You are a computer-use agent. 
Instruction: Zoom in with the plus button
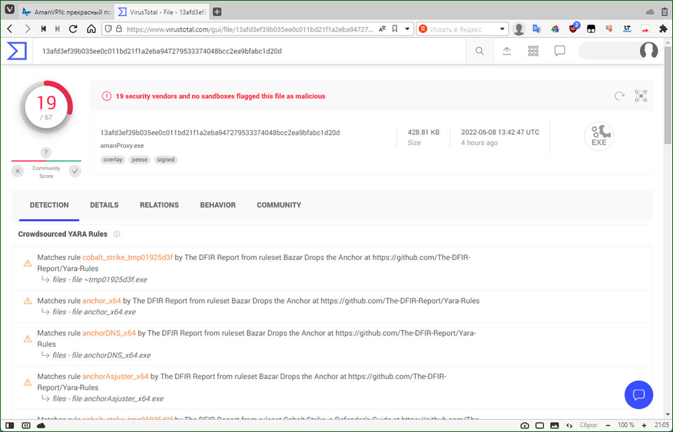click(x=644, y=425)
